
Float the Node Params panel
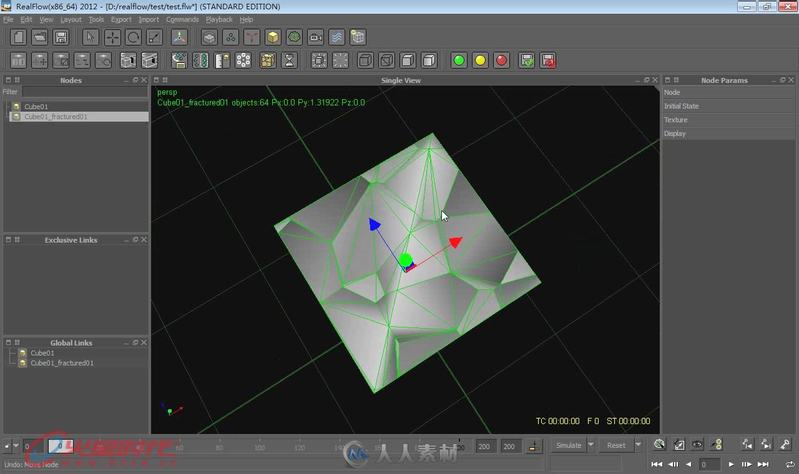pyautogui.click(x=783, y=80)
